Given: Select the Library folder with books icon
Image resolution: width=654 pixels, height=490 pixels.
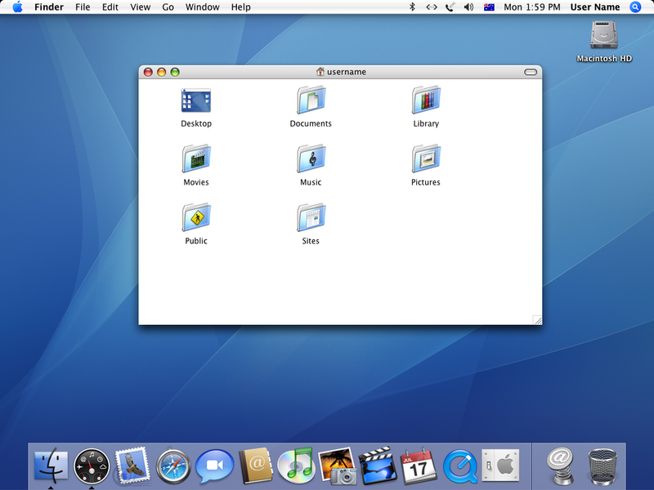Looking at the screenshot, I should 426,100.
